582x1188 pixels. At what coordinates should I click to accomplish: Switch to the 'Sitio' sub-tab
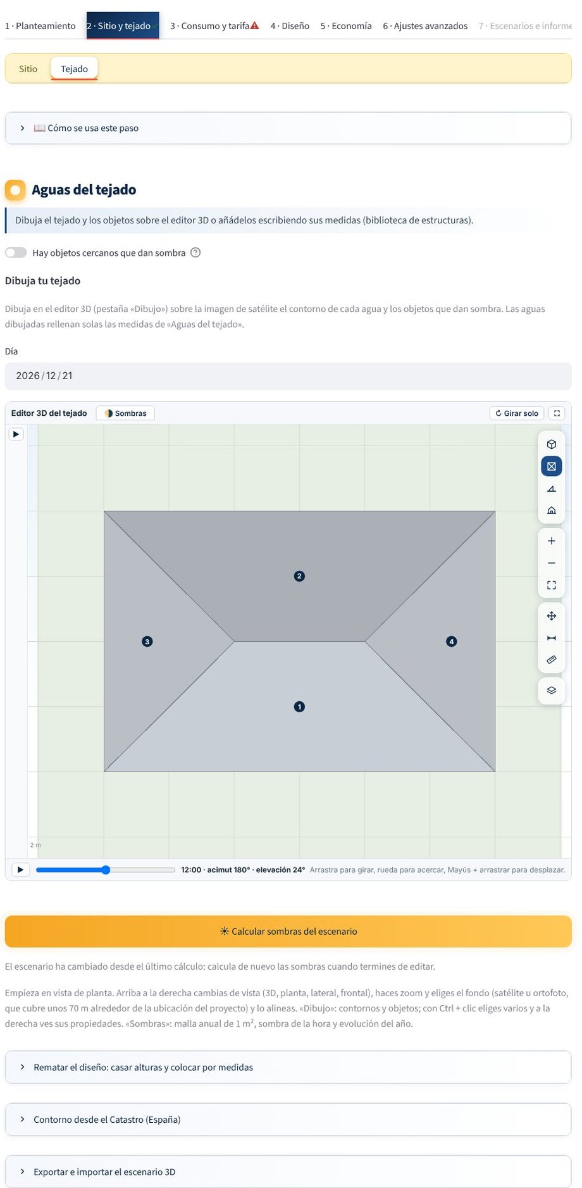tap(28, 69)
